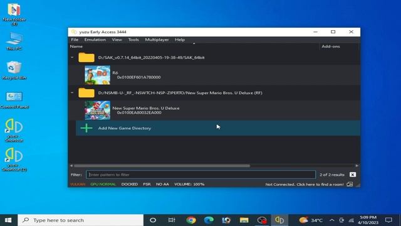The width and height of the screenshot is (401, 226).
Task: Collapse the NSMB-U Deluxe game directory
Action: (72, 93)
